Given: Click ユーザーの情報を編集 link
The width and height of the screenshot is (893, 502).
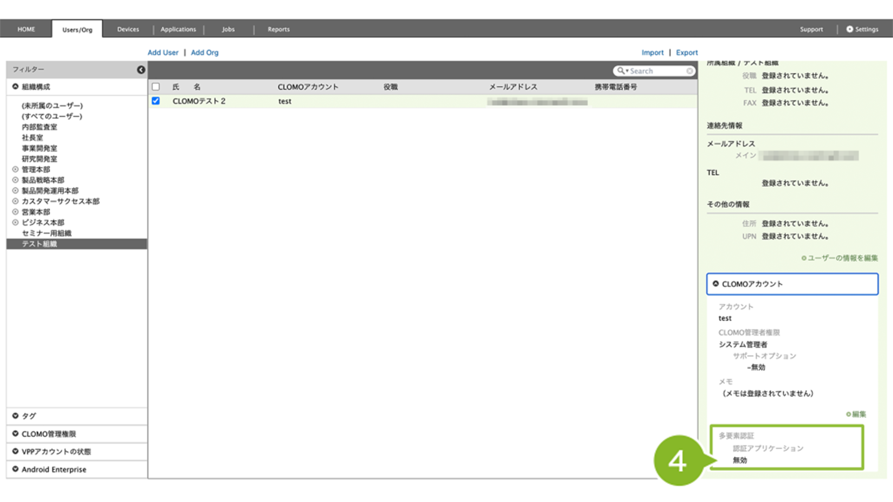Looking at the screenshot, I should 842,258.
